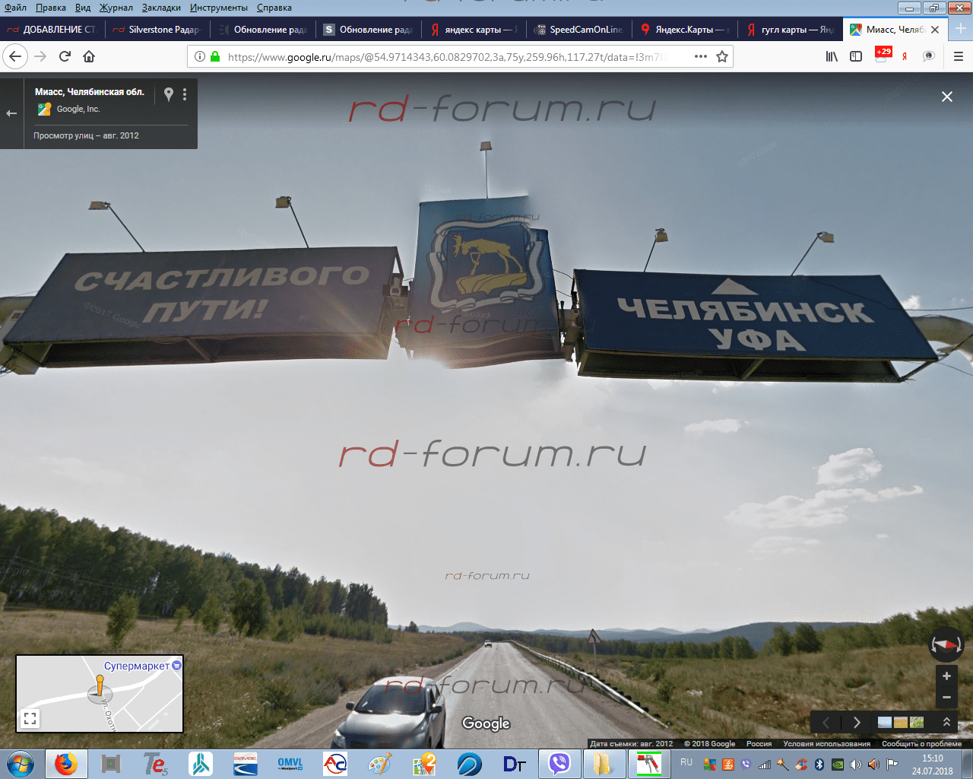Zoom out with the minus button

click(x=946, y=697)
